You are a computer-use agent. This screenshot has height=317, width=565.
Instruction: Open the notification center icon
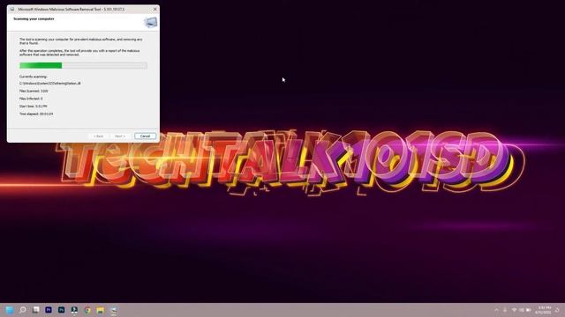pyautogui.click(x=557, y=310)
